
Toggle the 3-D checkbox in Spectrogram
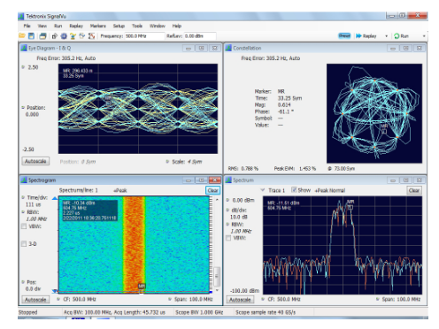[24, 244]
